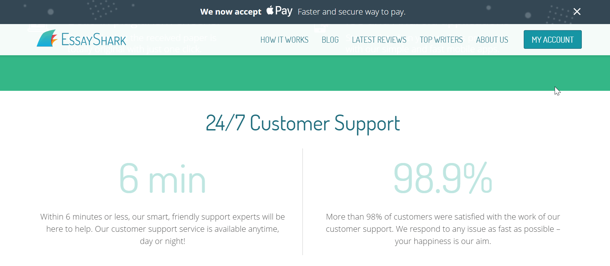This screenshot has height=266, width=610.
Task: Click the Apple Pay logo in banner
Action: coord(279,11)
